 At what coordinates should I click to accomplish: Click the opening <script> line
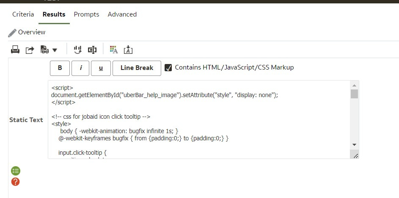[62, 88]
